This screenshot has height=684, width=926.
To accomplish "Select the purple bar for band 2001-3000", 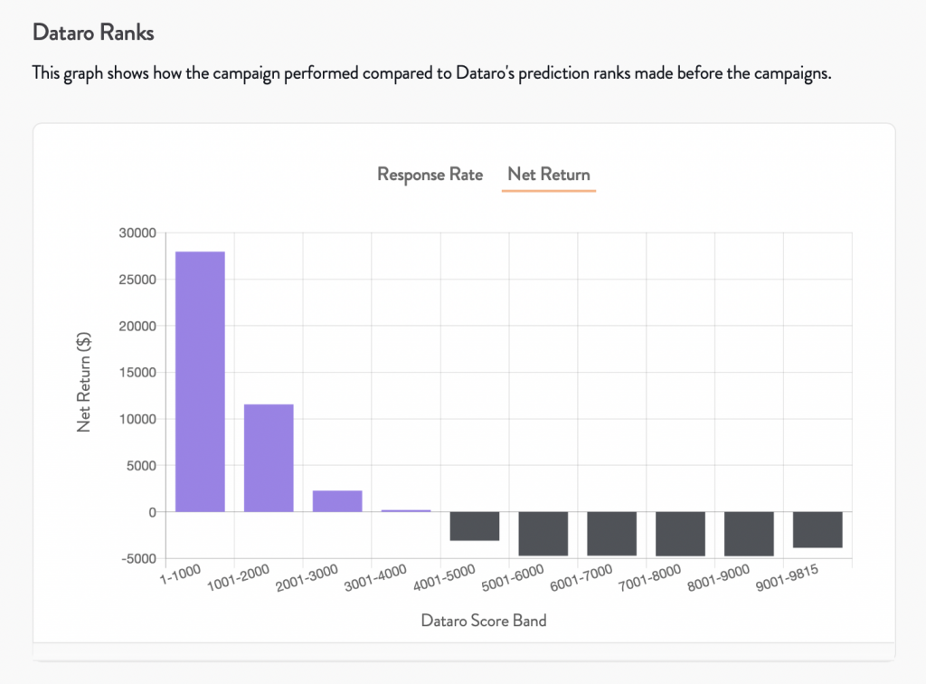I will [x=337, y=501].
